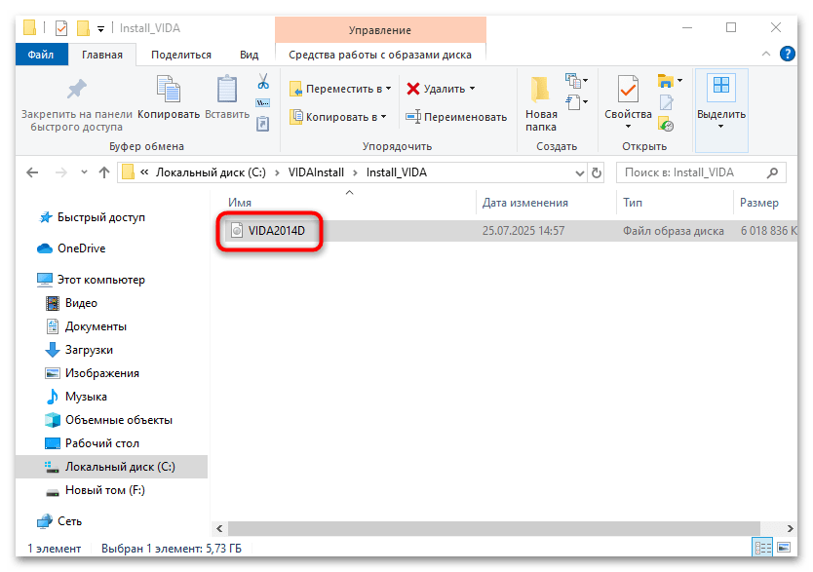Navigate back using the left arrow button

point(32,172)
